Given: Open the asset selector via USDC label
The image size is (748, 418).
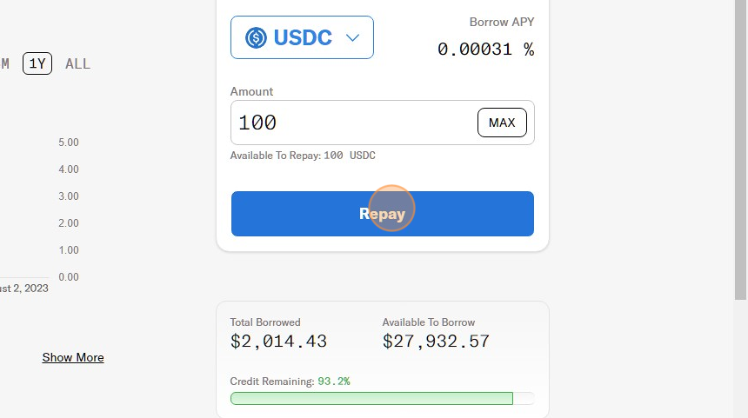Looking at the screenshot, I should [x=303, y=37].
